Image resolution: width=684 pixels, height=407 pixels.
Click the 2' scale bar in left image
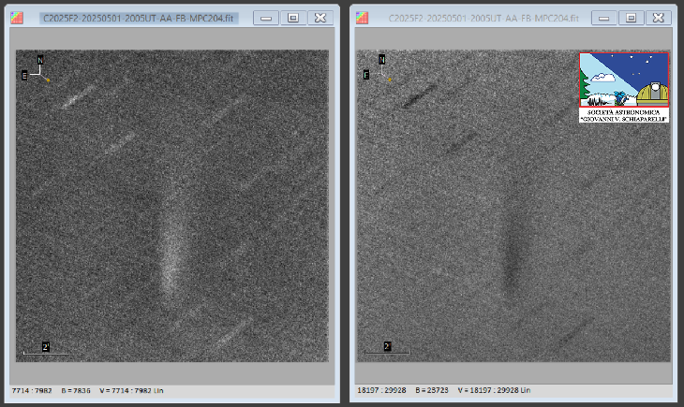point(45,349)
